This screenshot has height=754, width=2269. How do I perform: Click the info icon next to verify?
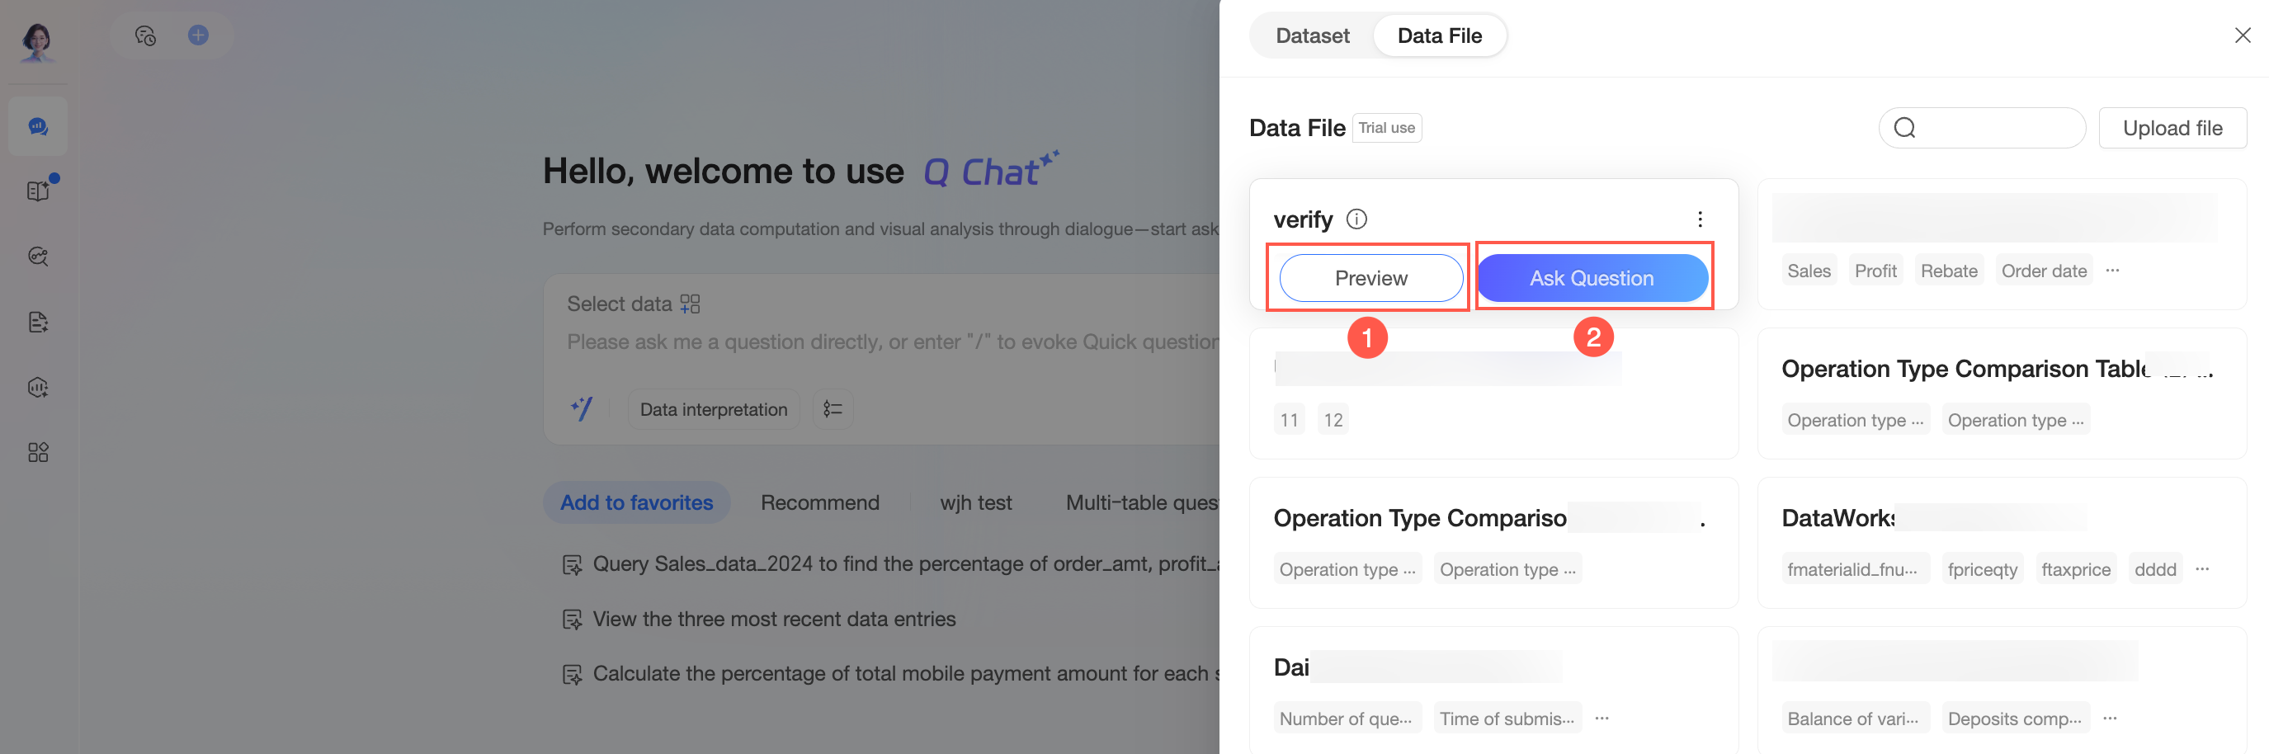pyautogui.click(x=1356, y=219)
